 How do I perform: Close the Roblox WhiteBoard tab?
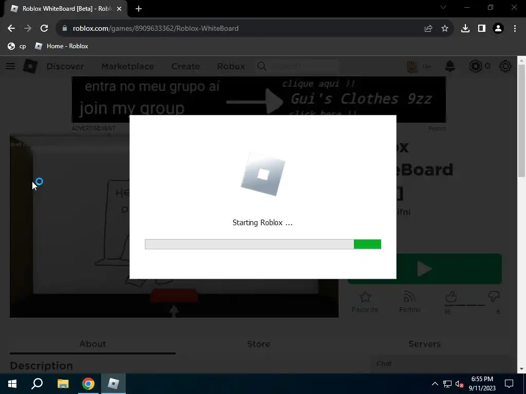tap(119, 9)
